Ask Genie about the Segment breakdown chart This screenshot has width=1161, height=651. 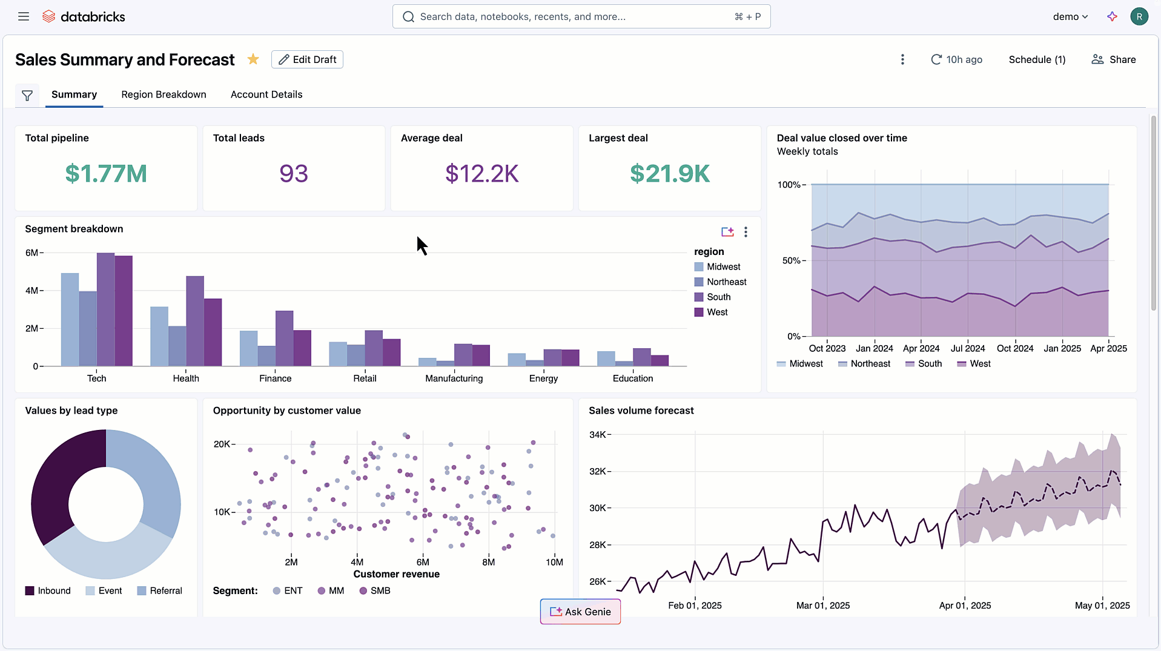[727, 232]
